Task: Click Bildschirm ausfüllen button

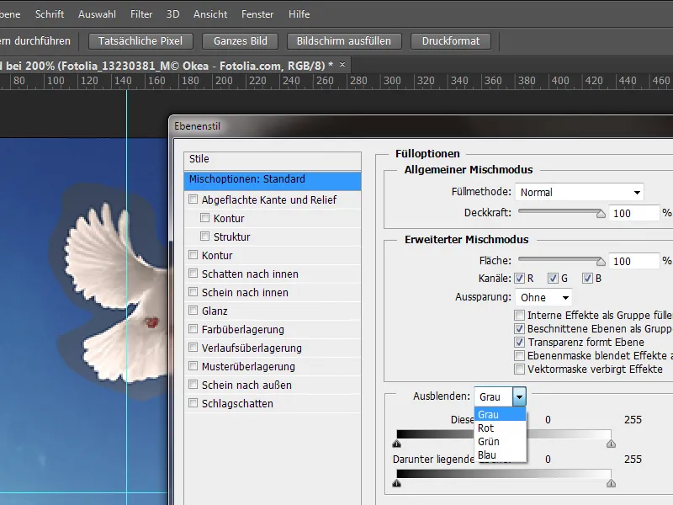Action: pos(344,41)
